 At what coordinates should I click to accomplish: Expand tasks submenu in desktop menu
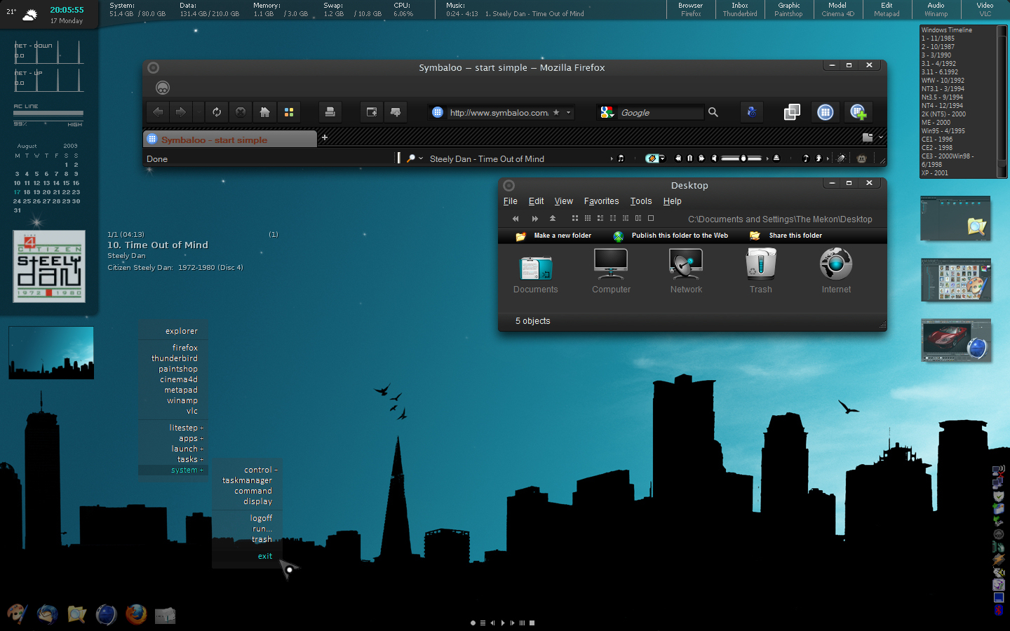[x=190, y=459]
